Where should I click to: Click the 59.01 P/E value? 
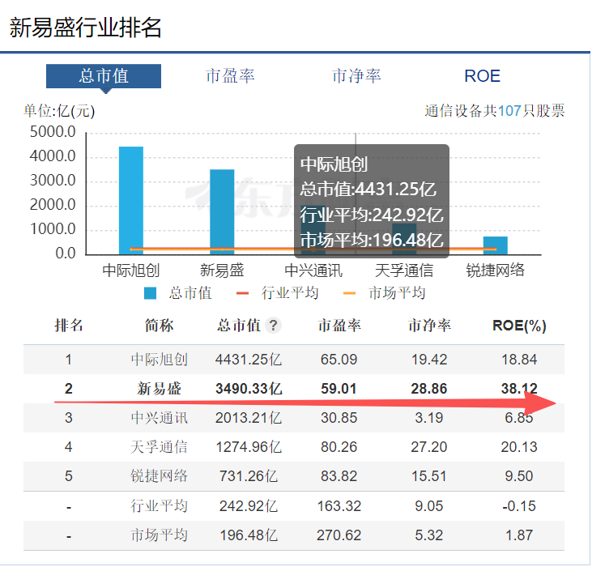pos(339,389)
